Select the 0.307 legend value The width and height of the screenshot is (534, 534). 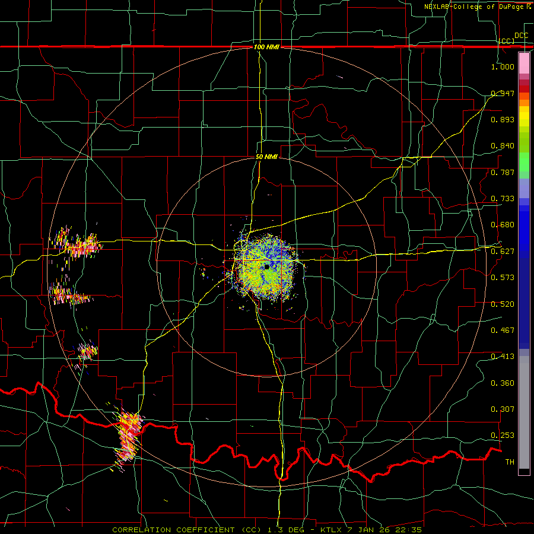click(503, 409)
